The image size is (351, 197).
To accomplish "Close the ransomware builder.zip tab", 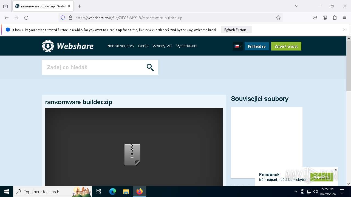I will point(69,6).
